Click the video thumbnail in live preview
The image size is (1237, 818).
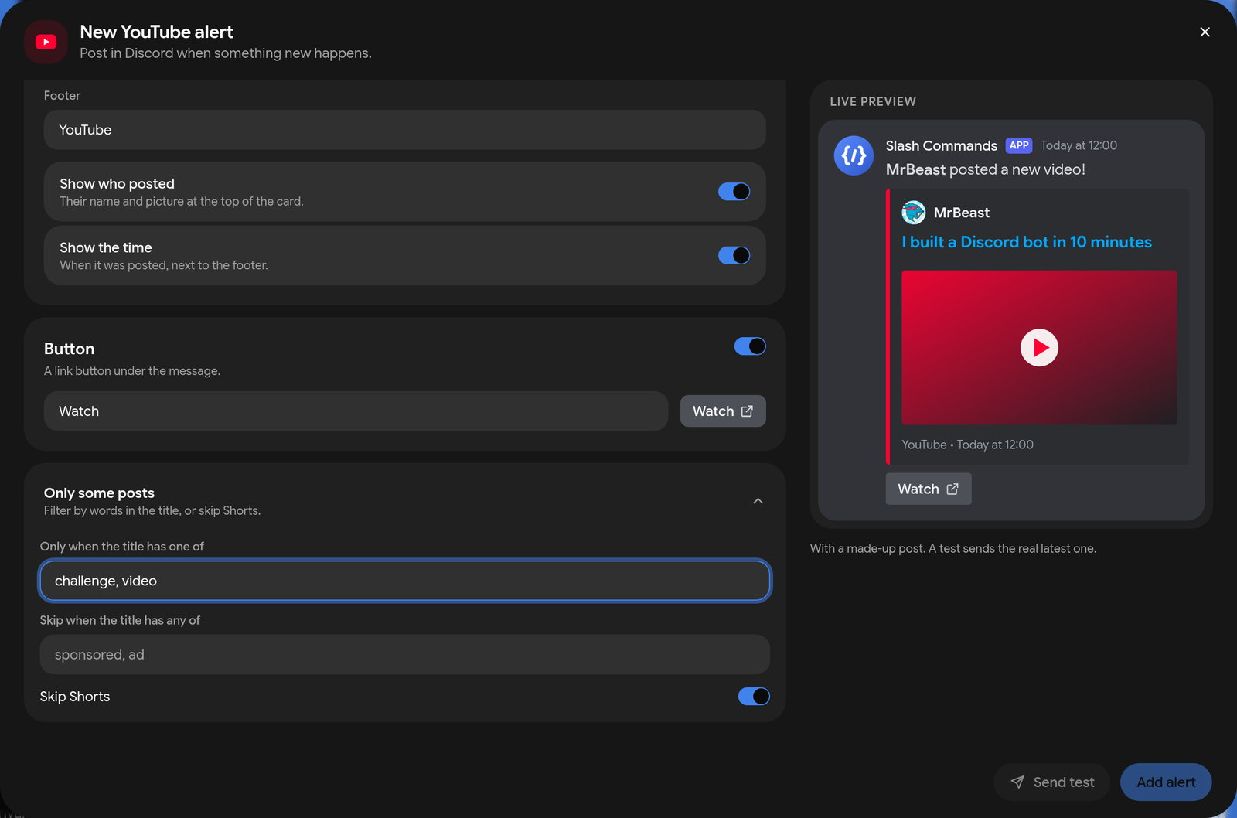(x=1039, y=347)
